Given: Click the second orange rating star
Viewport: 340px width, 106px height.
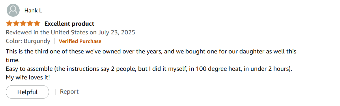Looking at the screenshot, I should 16,23.
